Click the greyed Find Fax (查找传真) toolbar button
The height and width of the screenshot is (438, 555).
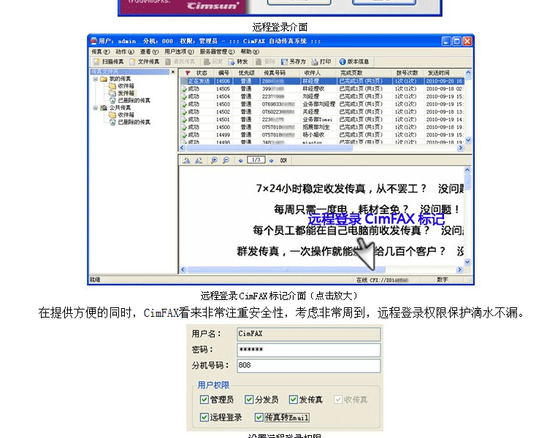(x=180, y=62)
